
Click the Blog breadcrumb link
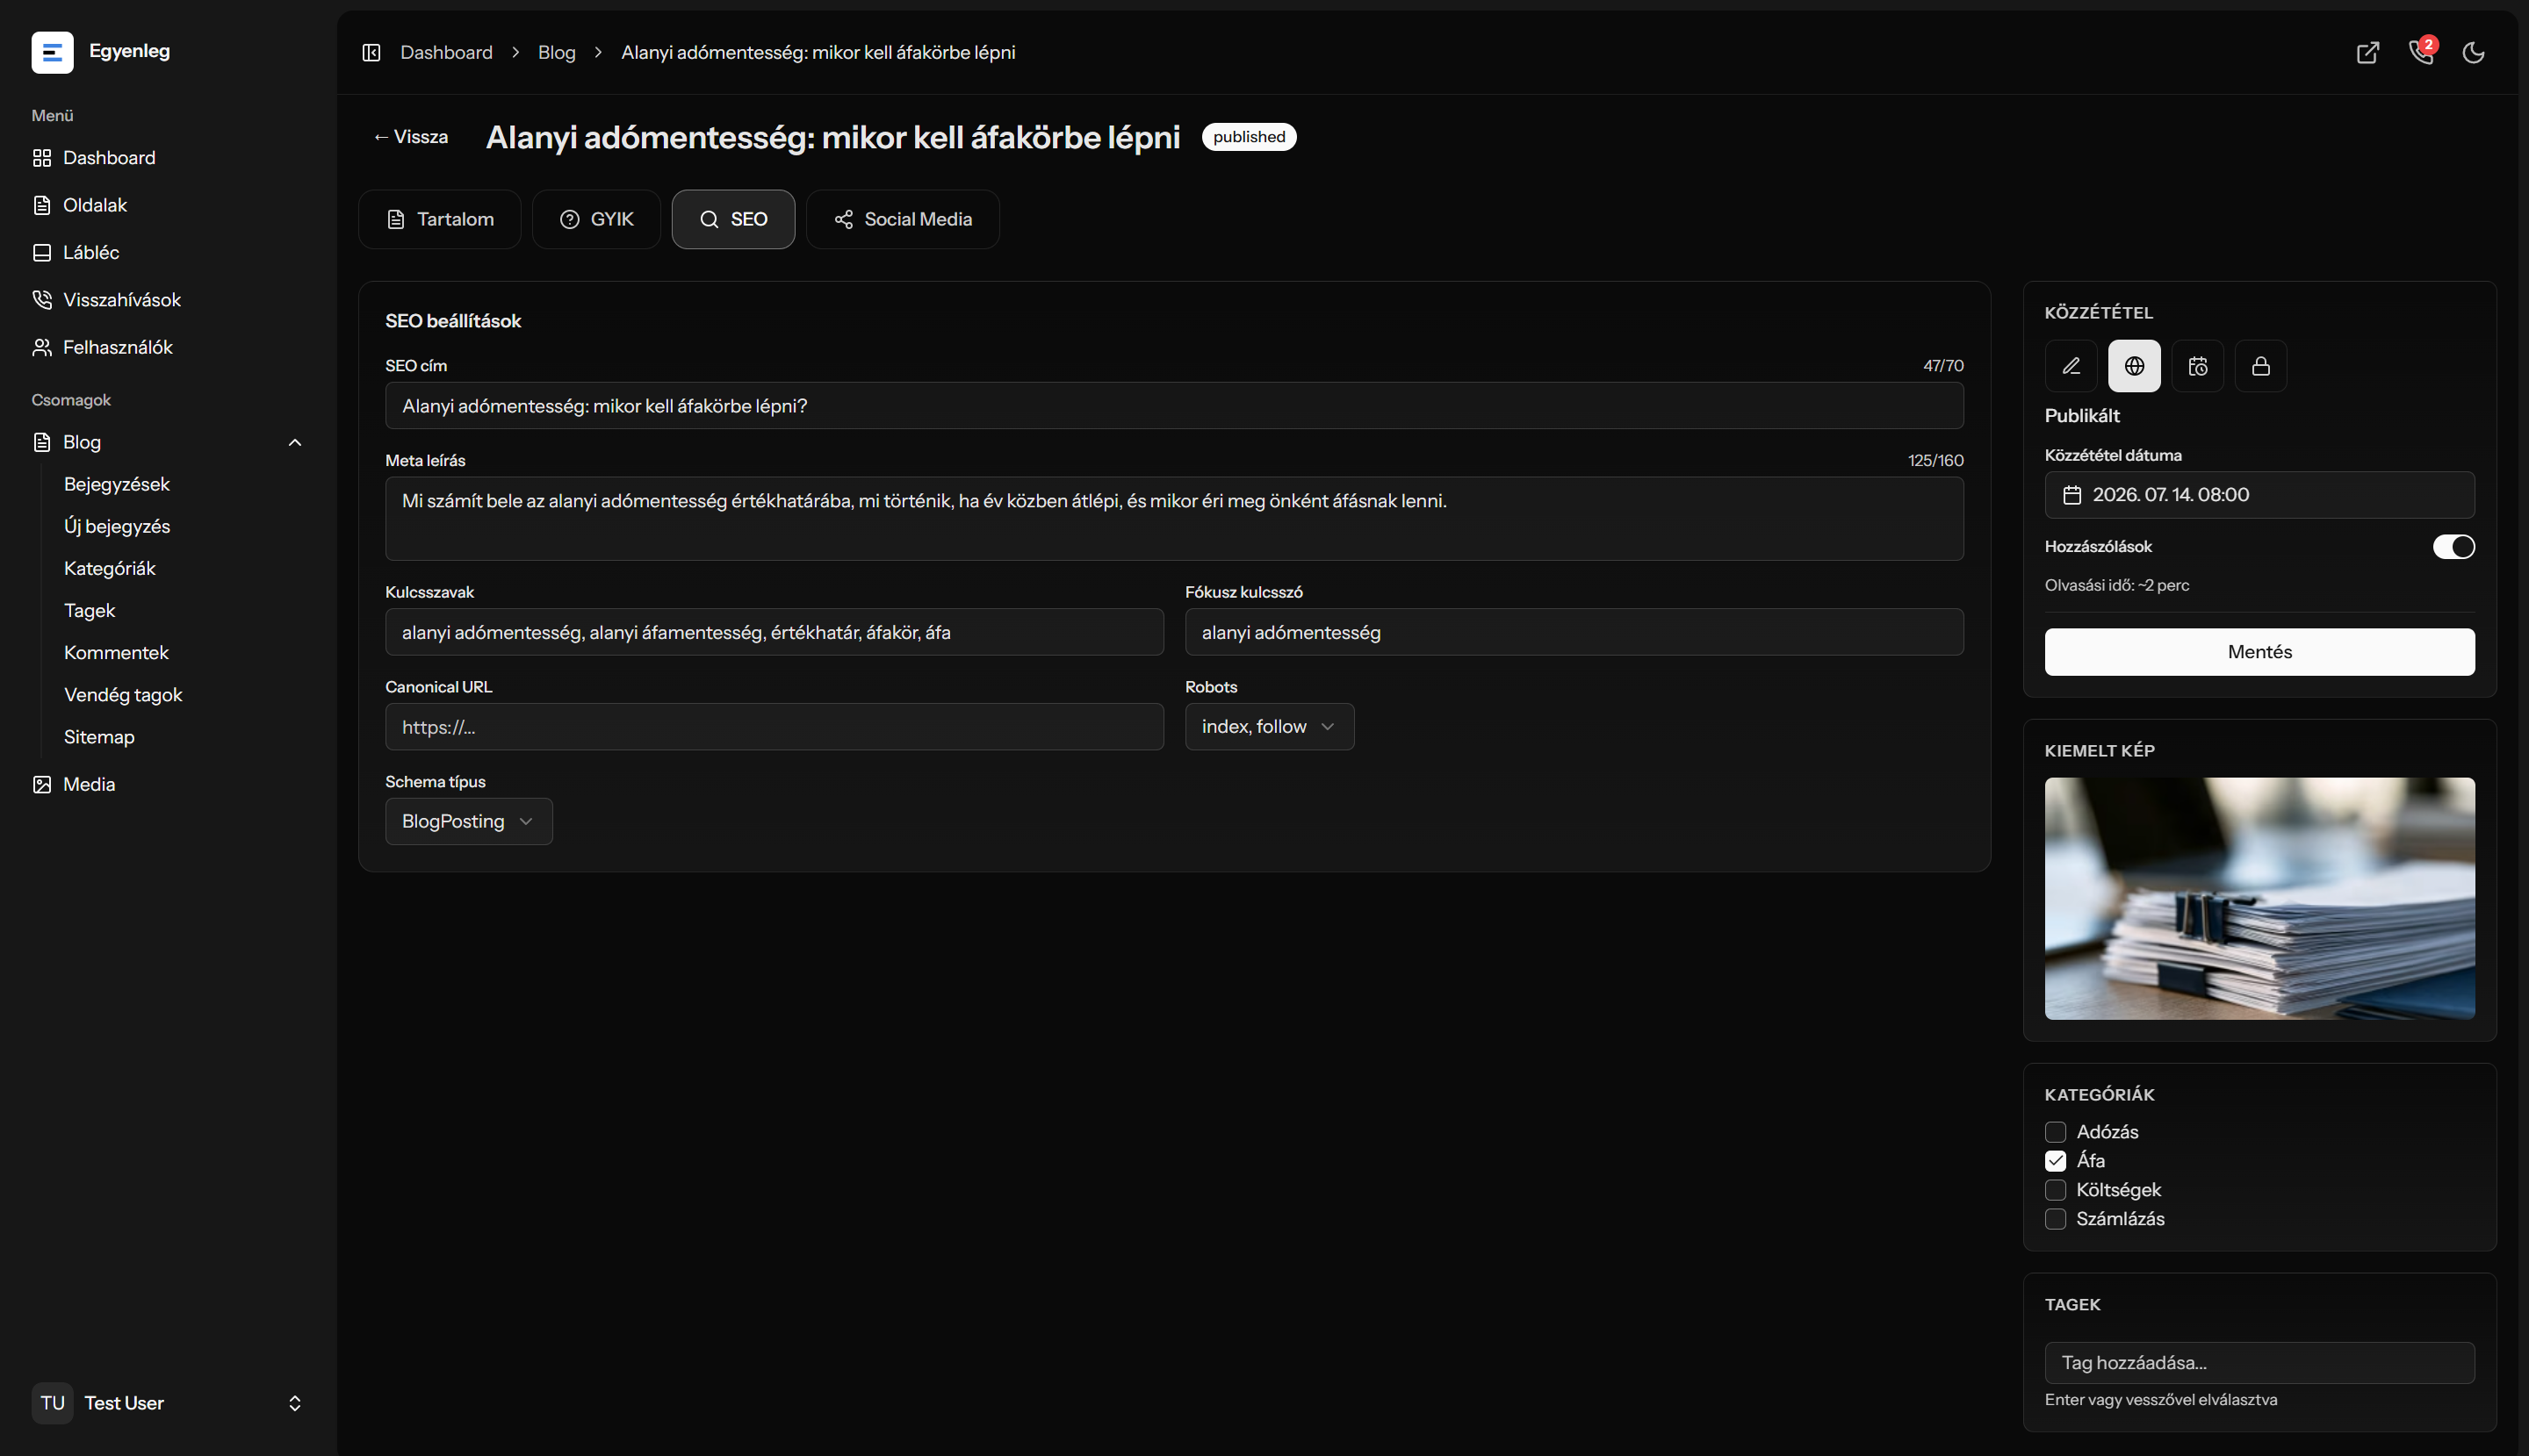(x=556, y=52)
